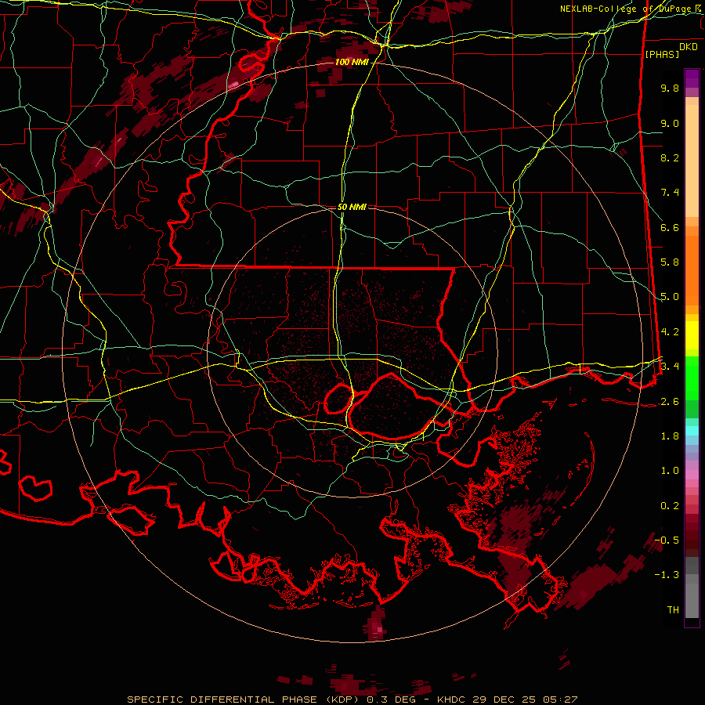Image resolution: width=705 pixels, height=705 pixels.
Task: Click the 5.0 scale value label
Action: click(670, 297)
